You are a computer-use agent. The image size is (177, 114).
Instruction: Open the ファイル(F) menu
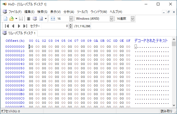coord(15,12)
